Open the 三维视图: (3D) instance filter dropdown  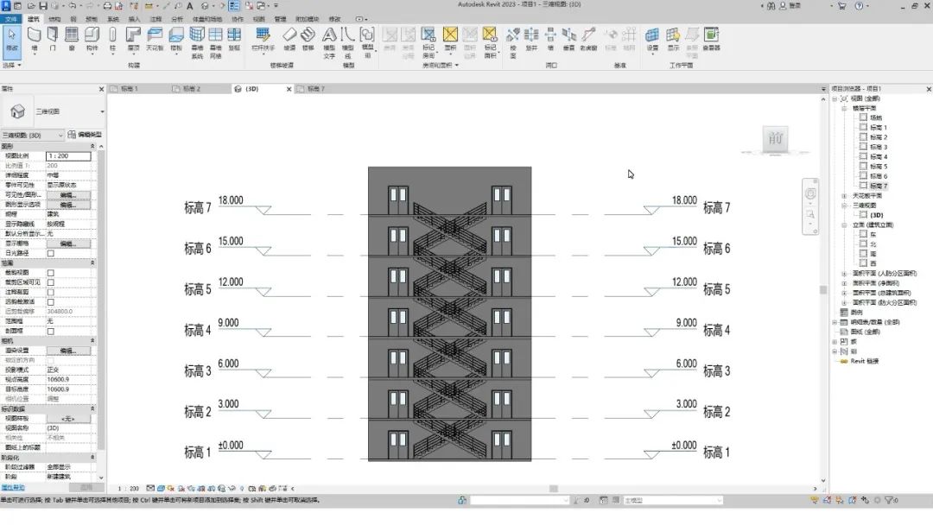(x=32, y=136)
